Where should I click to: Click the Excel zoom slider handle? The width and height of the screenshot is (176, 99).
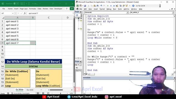click(61, 93)
